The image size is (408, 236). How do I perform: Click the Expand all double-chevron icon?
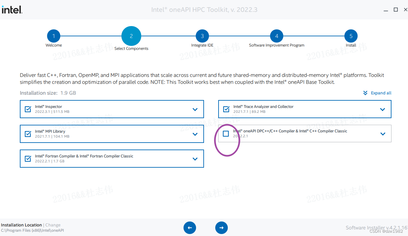pos(365,93)
